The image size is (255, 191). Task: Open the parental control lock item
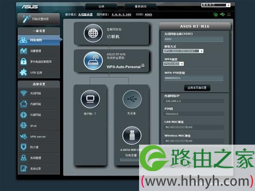(x=38, y=62)
